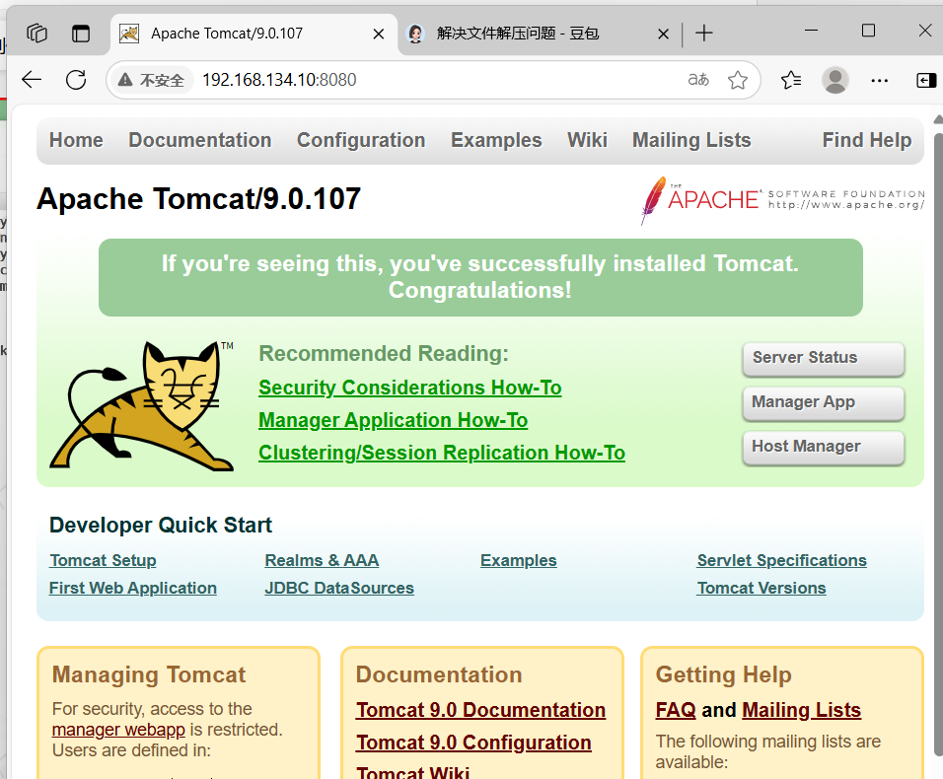The width and height of the screenshot is (943, 779).
Task: Click the scrollbar up arrow
Action: coord(938,119)
